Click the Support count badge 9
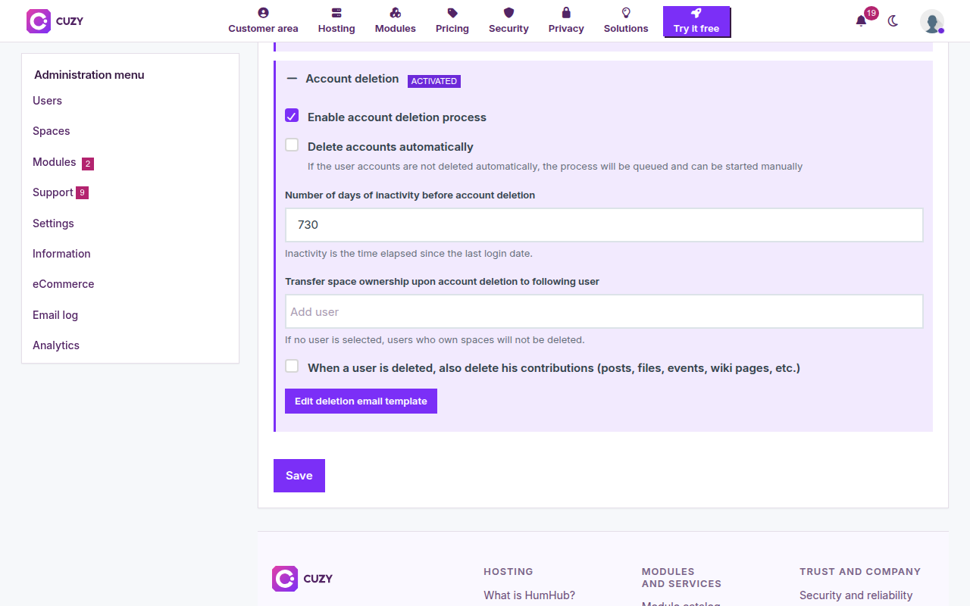Screen dimensions: 970x606 [82, 193]
